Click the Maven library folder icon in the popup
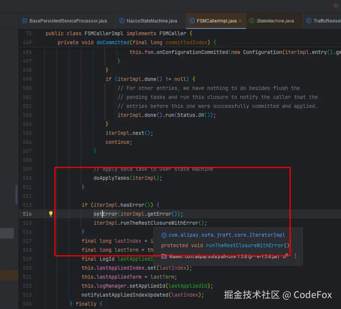The width and height of the screenshot is (341, 309). (164, 256)
